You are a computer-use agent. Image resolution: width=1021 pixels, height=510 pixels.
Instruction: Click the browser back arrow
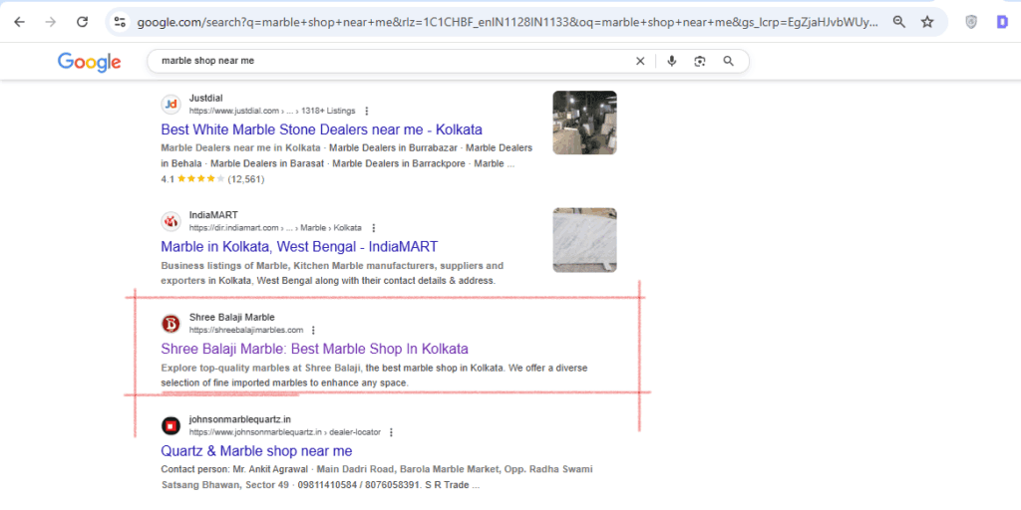[19, 21]
